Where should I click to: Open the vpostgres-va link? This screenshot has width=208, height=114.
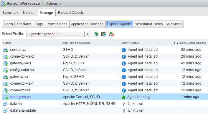(20, 97)
